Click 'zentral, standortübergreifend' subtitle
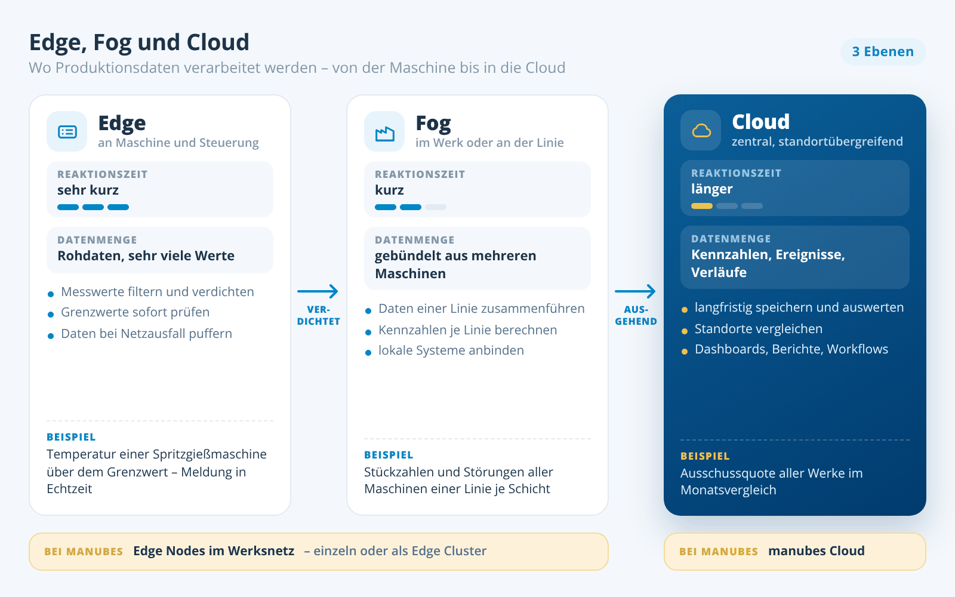This screenshot has width=955, height=597. 817,141
